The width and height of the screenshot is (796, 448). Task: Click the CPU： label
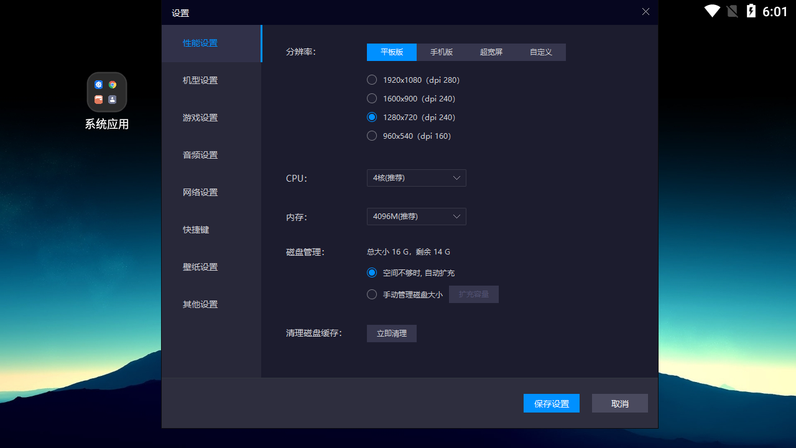pyautogui.click(x=297, y=178)
